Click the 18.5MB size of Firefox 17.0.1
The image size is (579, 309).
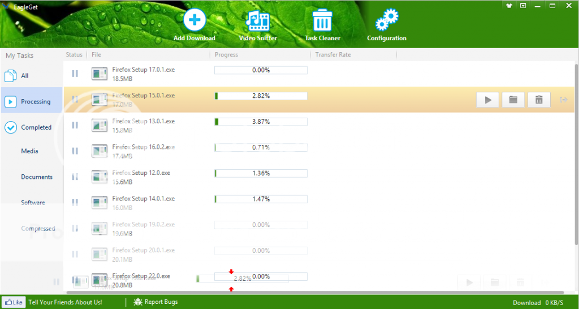122,79
